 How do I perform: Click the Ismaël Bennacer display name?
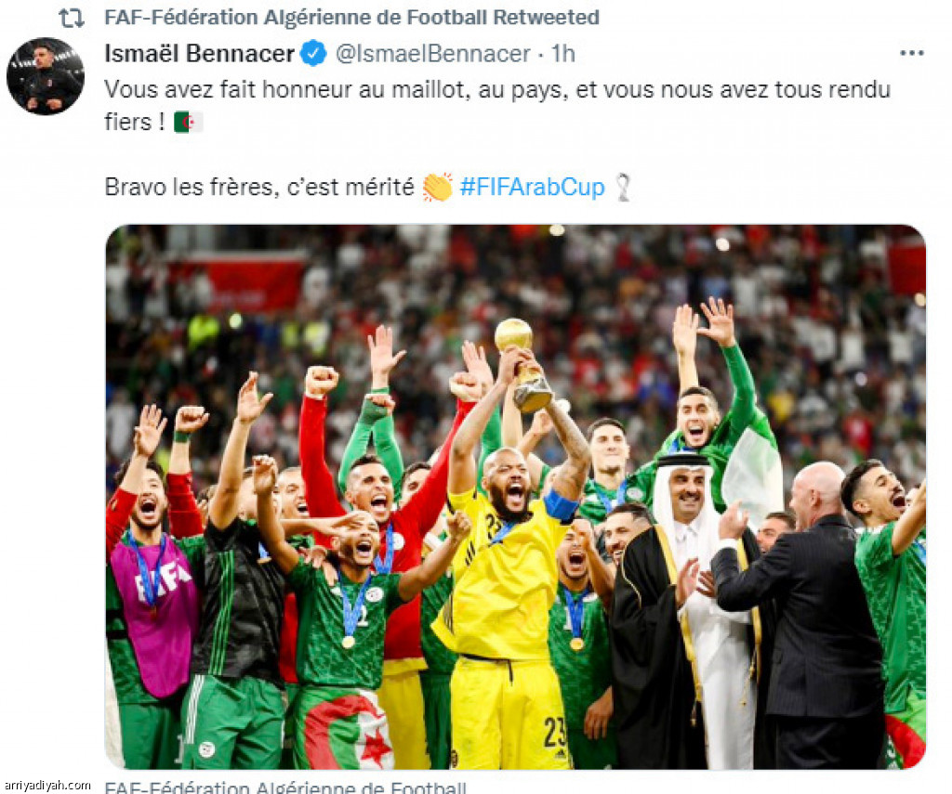199,53
